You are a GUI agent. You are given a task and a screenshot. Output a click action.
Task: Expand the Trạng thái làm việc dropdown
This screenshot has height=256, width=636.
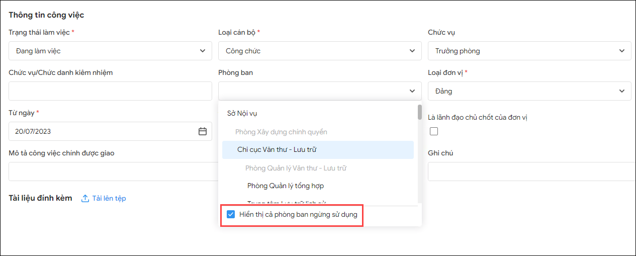202,51
